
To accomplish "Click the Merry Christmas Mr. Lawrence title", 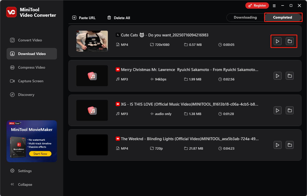I will tap(189, 70).
